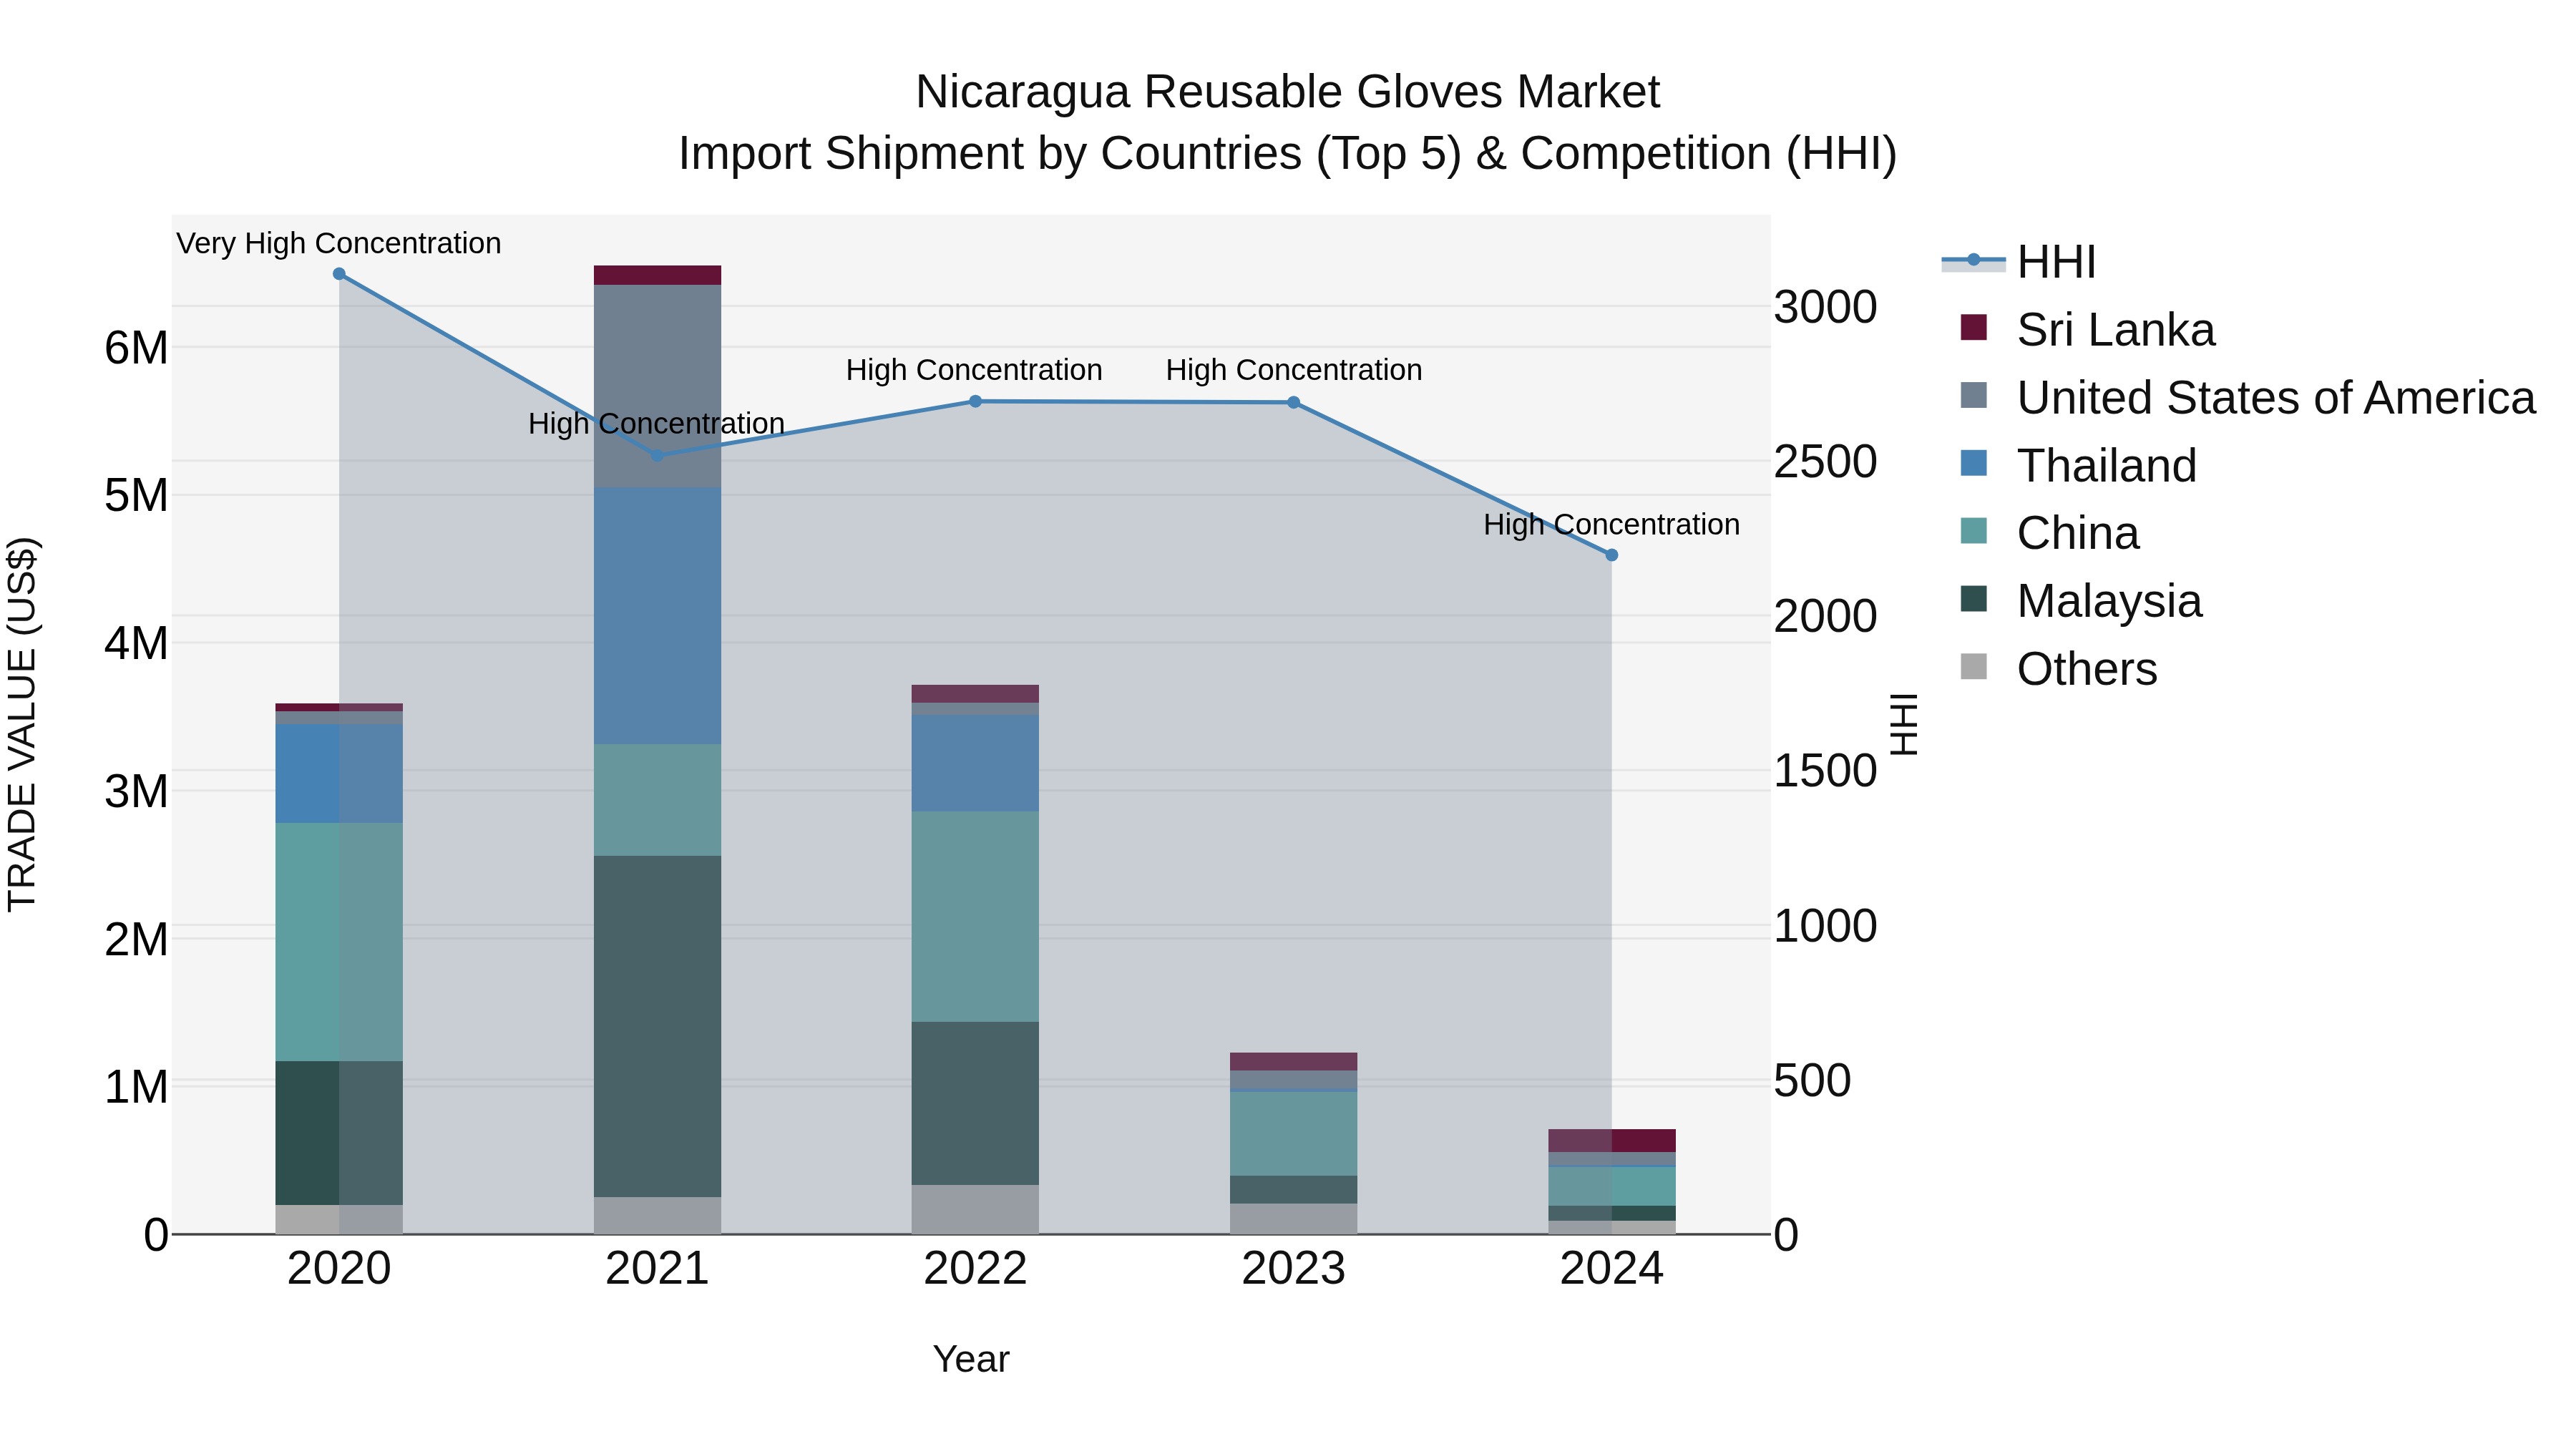Click the HHI line marker in legend
Viewport: 2576px width, 1449px height.
(1973, 260)
